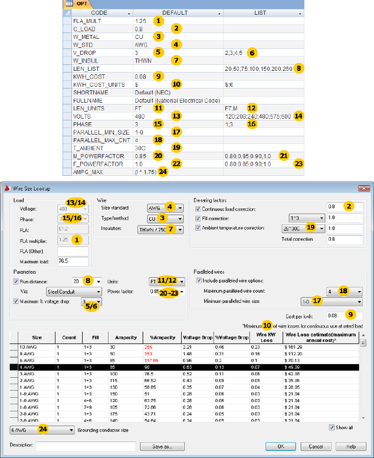
Task: Click the Cost per kwh field
Action: 345,316
